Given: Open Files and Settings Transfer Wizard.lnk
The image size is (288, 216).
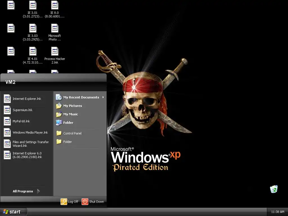Looking at the screenshot, I should (x=27, y=144).
